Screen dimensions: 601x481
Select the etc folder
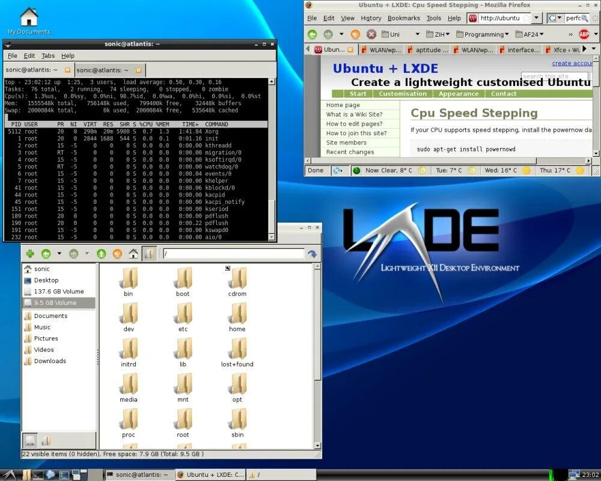click(x=183, y=317)
